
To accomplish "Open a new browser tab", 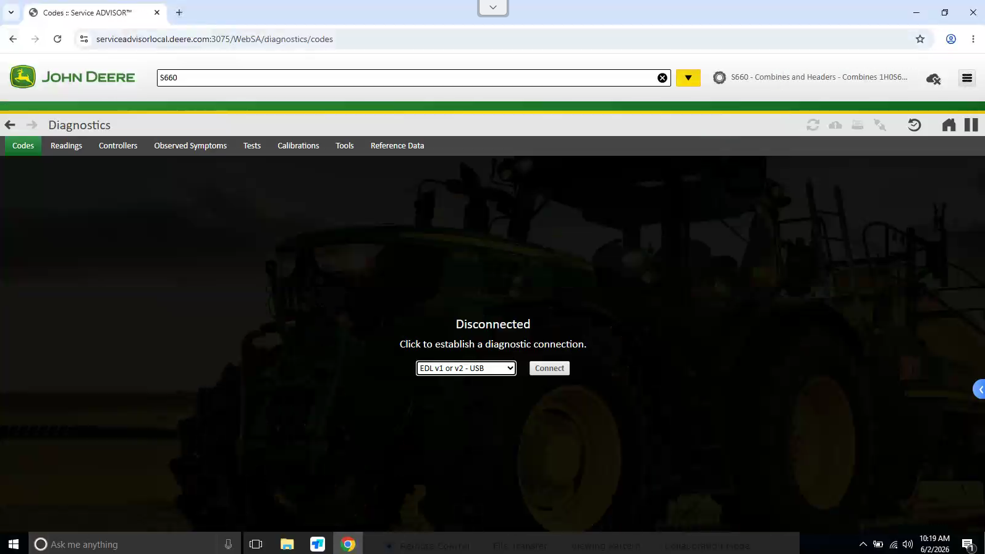I will pos(179,12).
